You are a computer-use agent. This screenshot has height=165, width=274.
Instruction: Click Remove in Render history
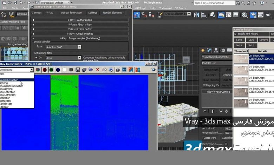click(x=263, y=40)
